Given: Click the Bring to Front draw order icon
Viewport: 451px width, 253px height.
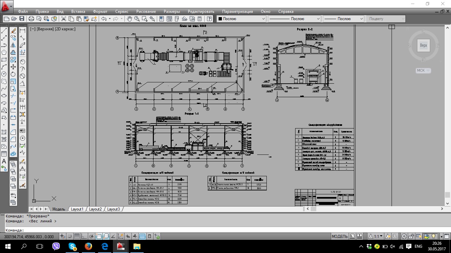Looking at the screenshot, I should pyautogui.click(x=13, y=164).
